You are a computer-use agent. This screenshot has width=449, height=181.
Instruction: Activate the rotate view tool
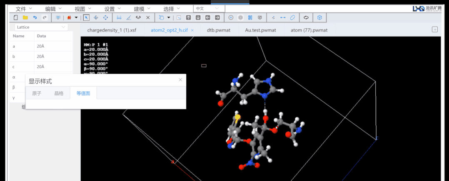96,18
